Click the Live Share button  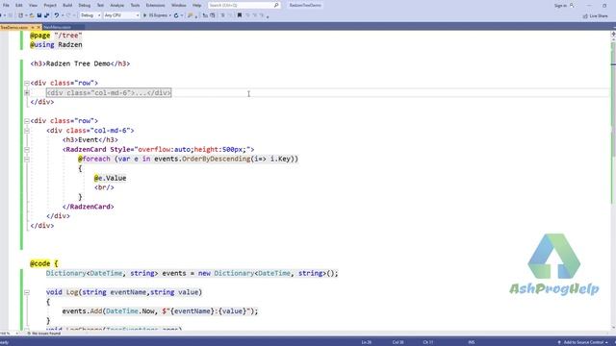(596, 15)
